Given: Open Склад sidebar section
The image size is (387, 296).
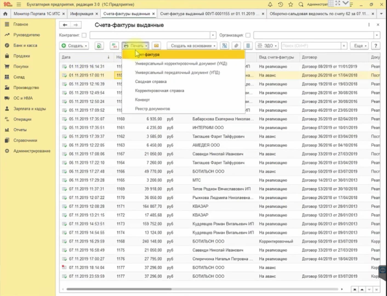Looking at the screenshot, I should pyautogui.click(x=19, y=77).
